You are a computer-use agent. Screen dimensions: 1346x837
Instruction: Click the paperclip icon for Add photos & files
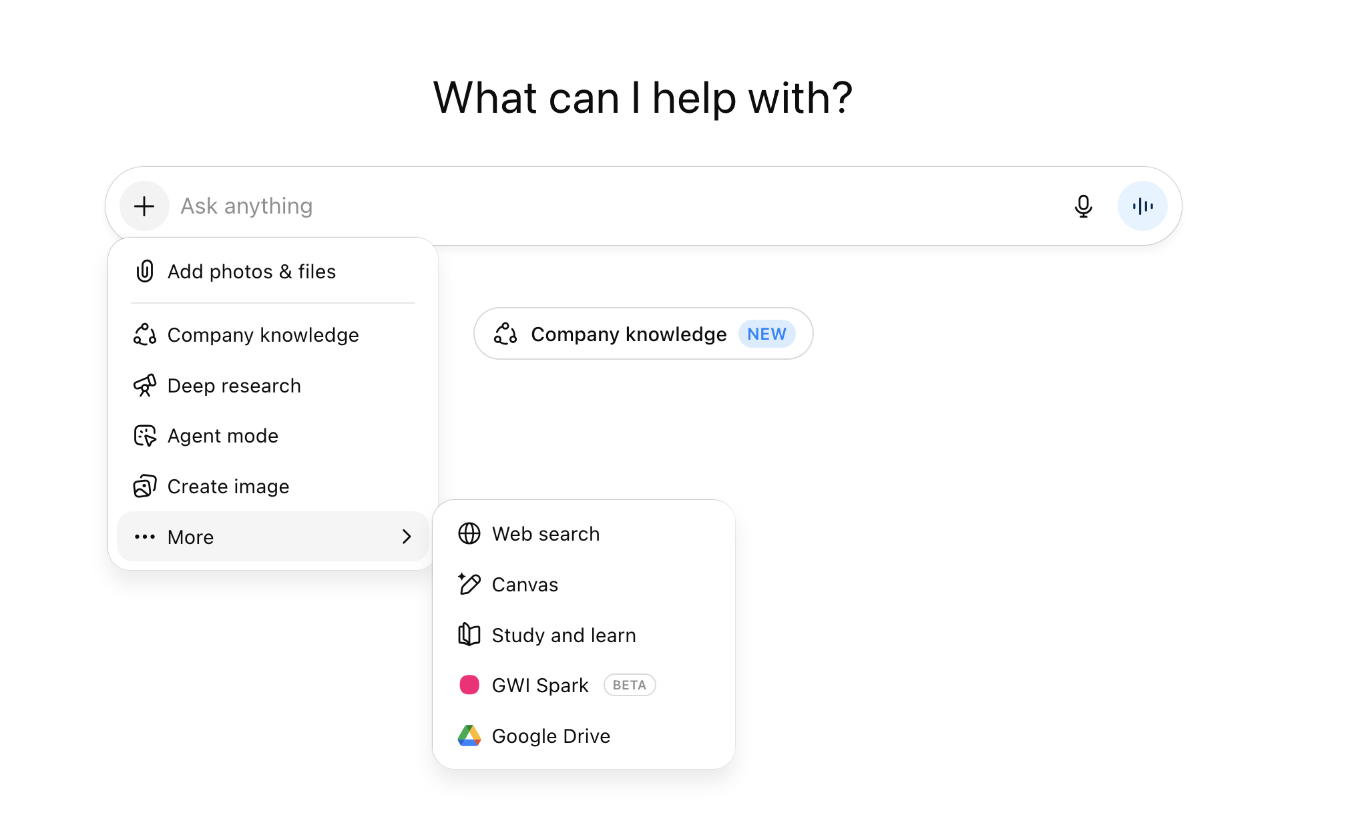tap(144, 271)
